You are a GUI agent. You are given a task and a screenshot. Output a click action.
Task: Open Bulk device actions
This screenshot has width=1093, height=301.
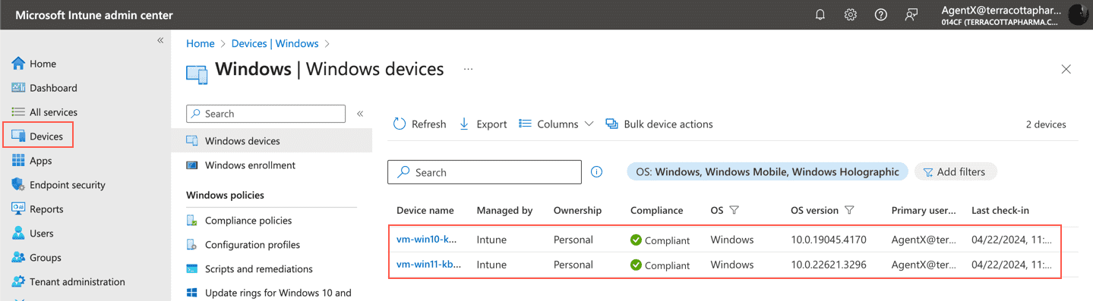pos(659,124)
